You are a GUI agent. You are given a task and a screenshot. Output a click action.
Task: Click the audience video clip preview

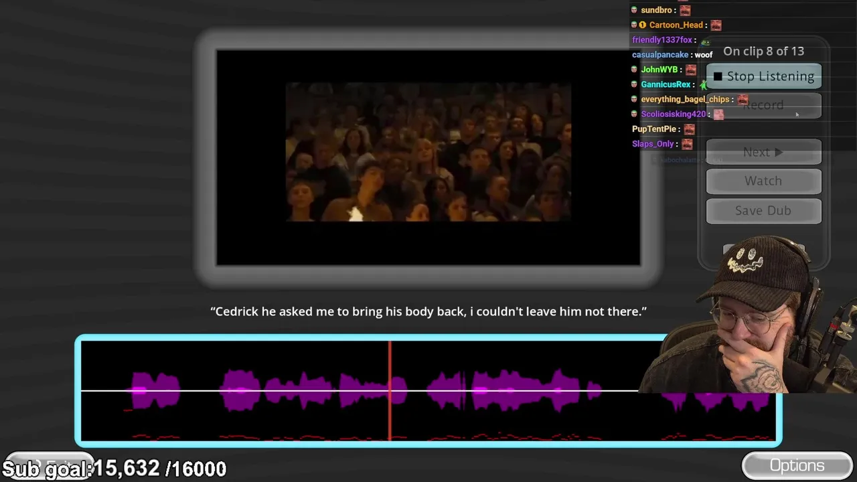428,152
